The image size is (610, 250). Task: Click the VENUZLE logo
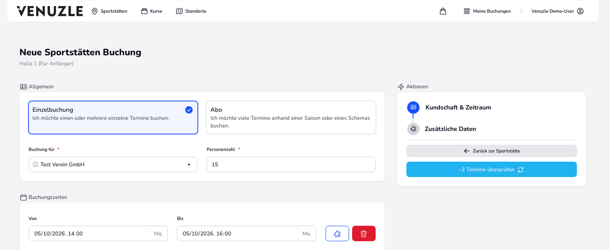pyautogui.click(x=50, y=11)
